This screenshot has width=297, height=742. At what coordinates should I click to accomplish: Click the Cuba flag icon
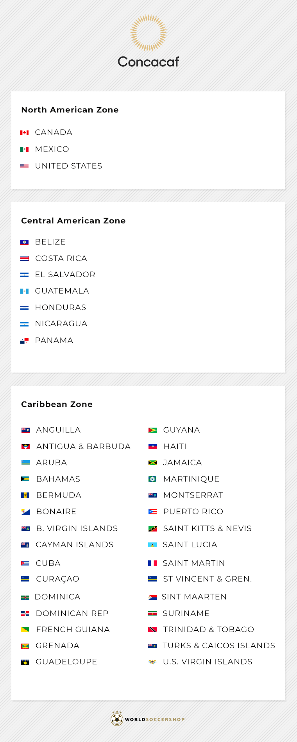pyautogui.click(x=25, y=563)
